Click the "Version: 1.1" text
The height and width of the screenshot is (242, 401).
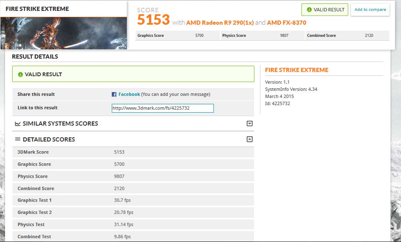point(277,82)
